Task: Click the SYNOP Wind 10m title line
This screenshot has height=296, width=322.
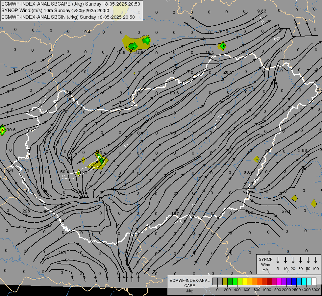Action: tap(55, 11)
